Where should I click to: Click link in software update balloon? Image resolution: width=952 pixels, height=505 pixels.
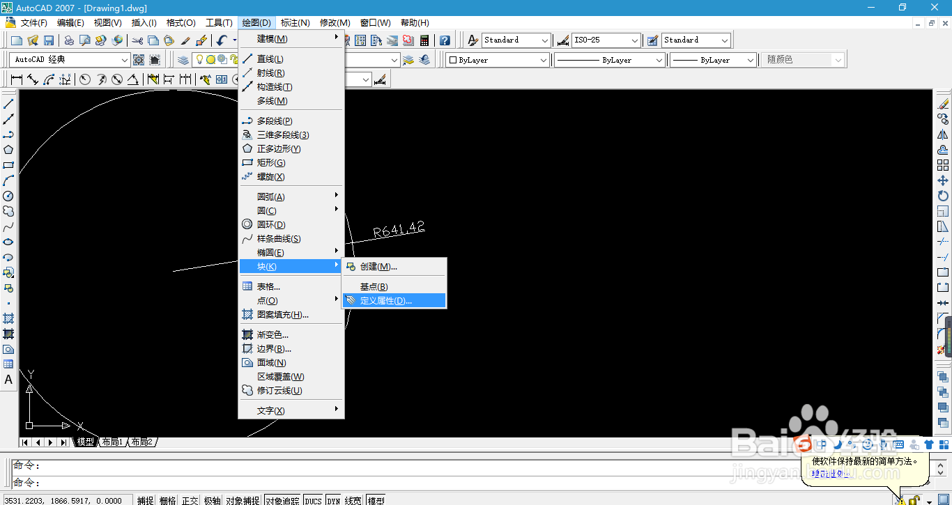point(829,474)
